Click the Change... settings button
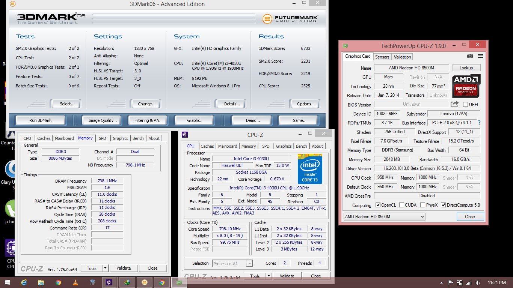Screen dimensions: 513x288 click(146, 104)
